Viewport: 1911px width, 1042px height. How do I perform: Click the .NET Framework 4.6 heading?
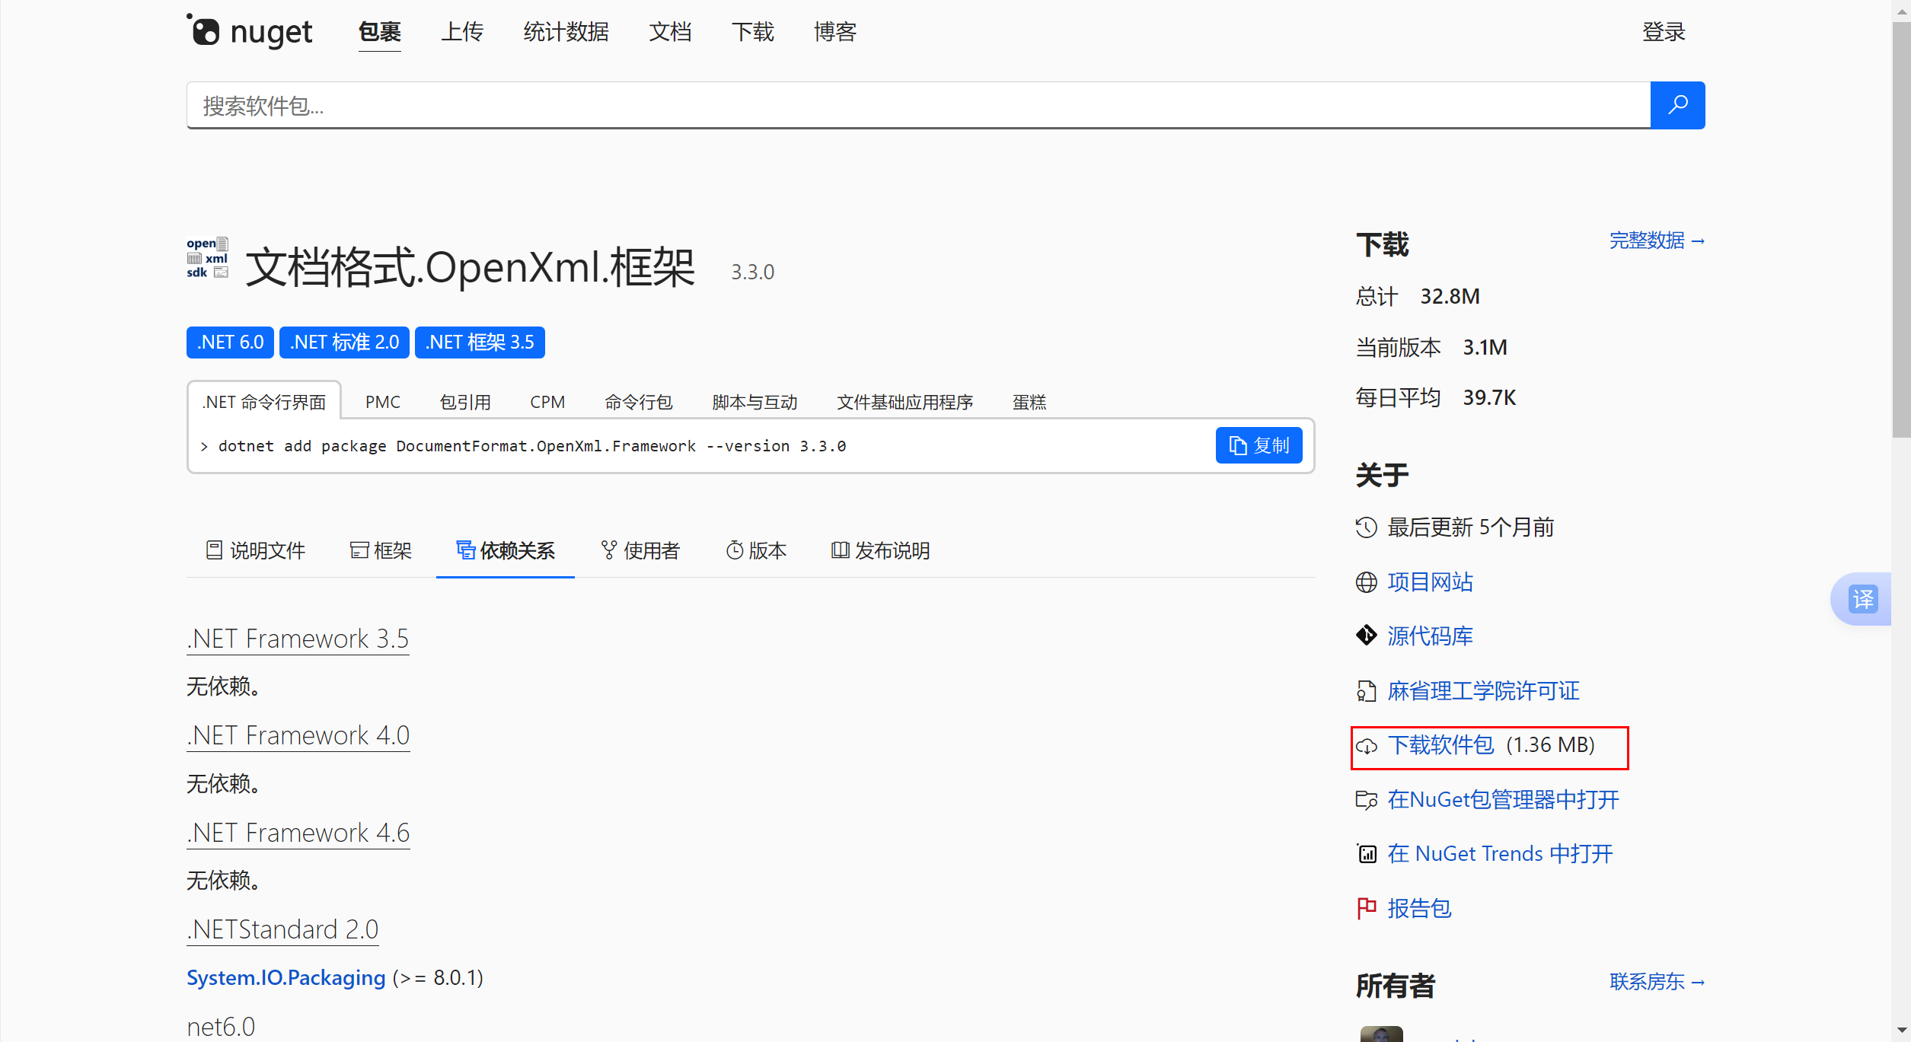pos(298,833)
